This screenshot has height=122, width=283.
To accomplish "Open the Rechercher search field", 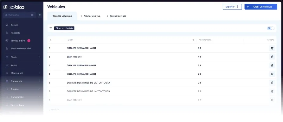I will (x=20, y=15).
